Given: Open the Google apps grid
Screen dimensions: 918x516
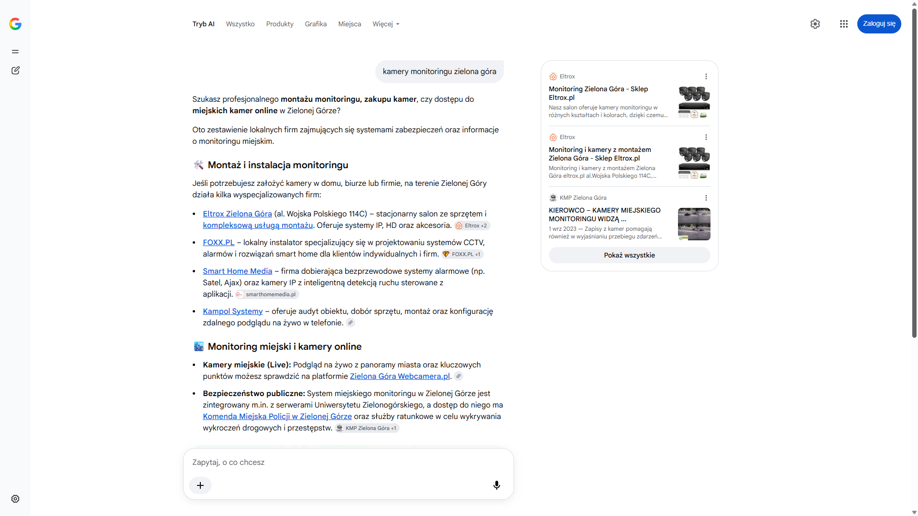Looking at the screenshot, I should tap(844, 24).
